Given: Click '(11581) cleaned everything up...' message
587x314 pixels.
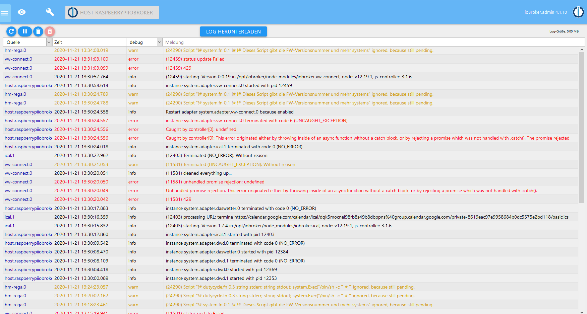Looking at the screenshot, I should tap(199, 173).
